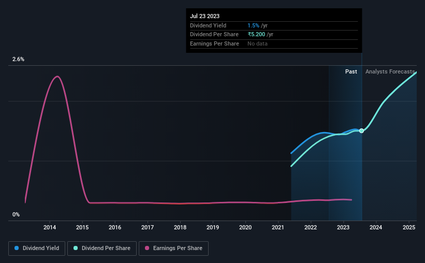Toggle the Earnings Per Share legend button
This screenshot has height=263, width=425.
pos(173,249)
